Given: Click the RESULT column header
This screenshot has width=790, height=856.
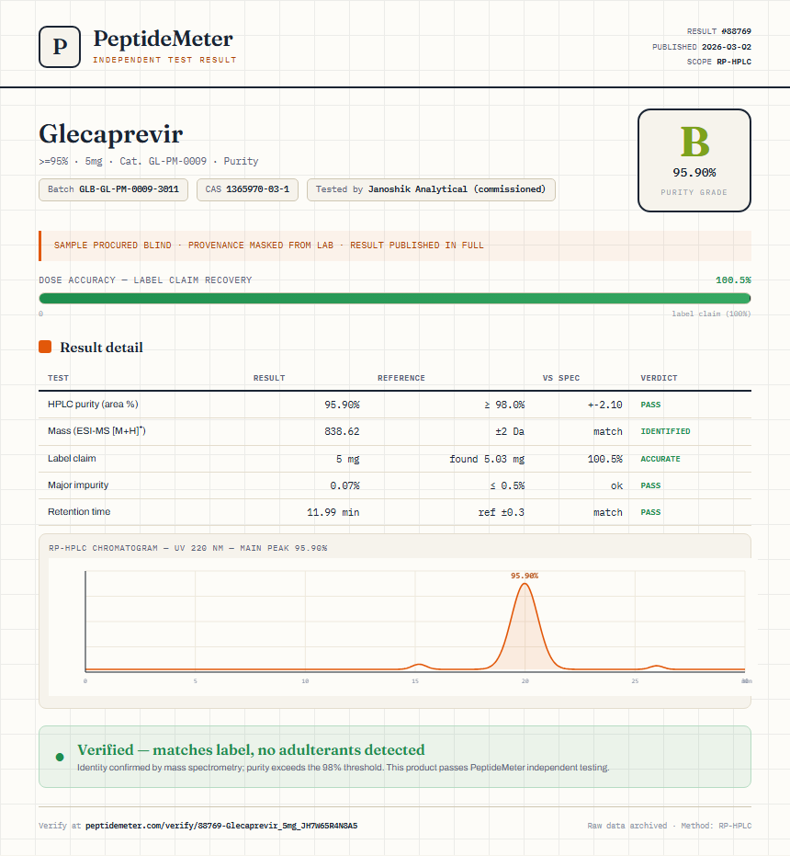Looking at the screenshot, I should coord(269,378).
